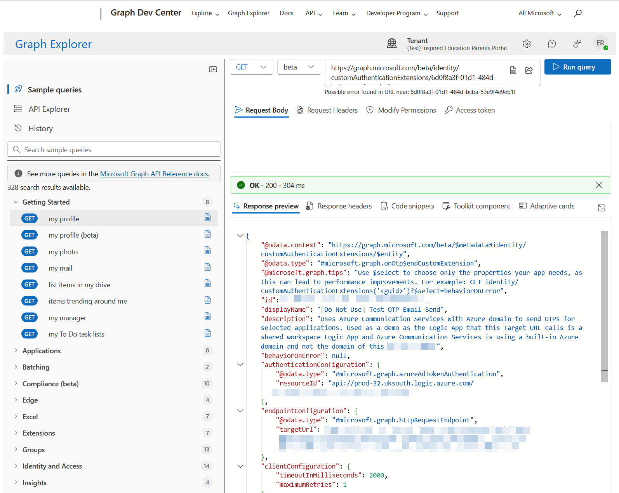The width and height of the screenshot is (619, 493).
Task: Switch to the Access token tab
Action: tap(470, 110)
